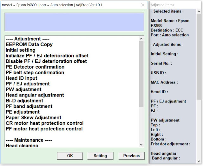This screenshot has height=166, width=203.
Task: Click Adjusted items panel scrollbar thumb
Action: coord(199,57)
